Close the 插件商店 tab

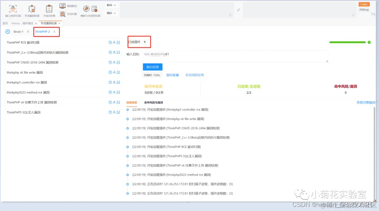36,23
